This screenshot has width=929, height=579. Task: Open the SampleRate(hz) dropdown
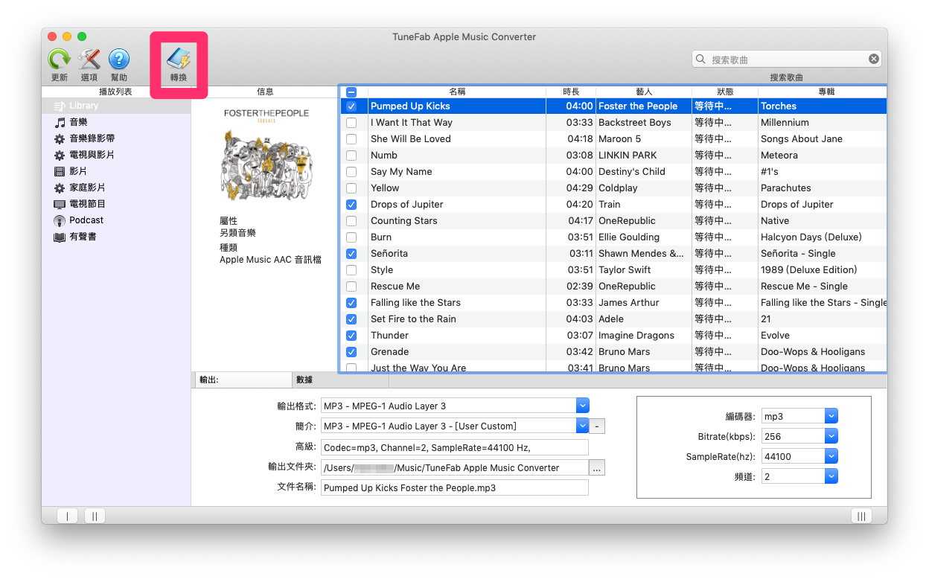click(x=832, y=457)
